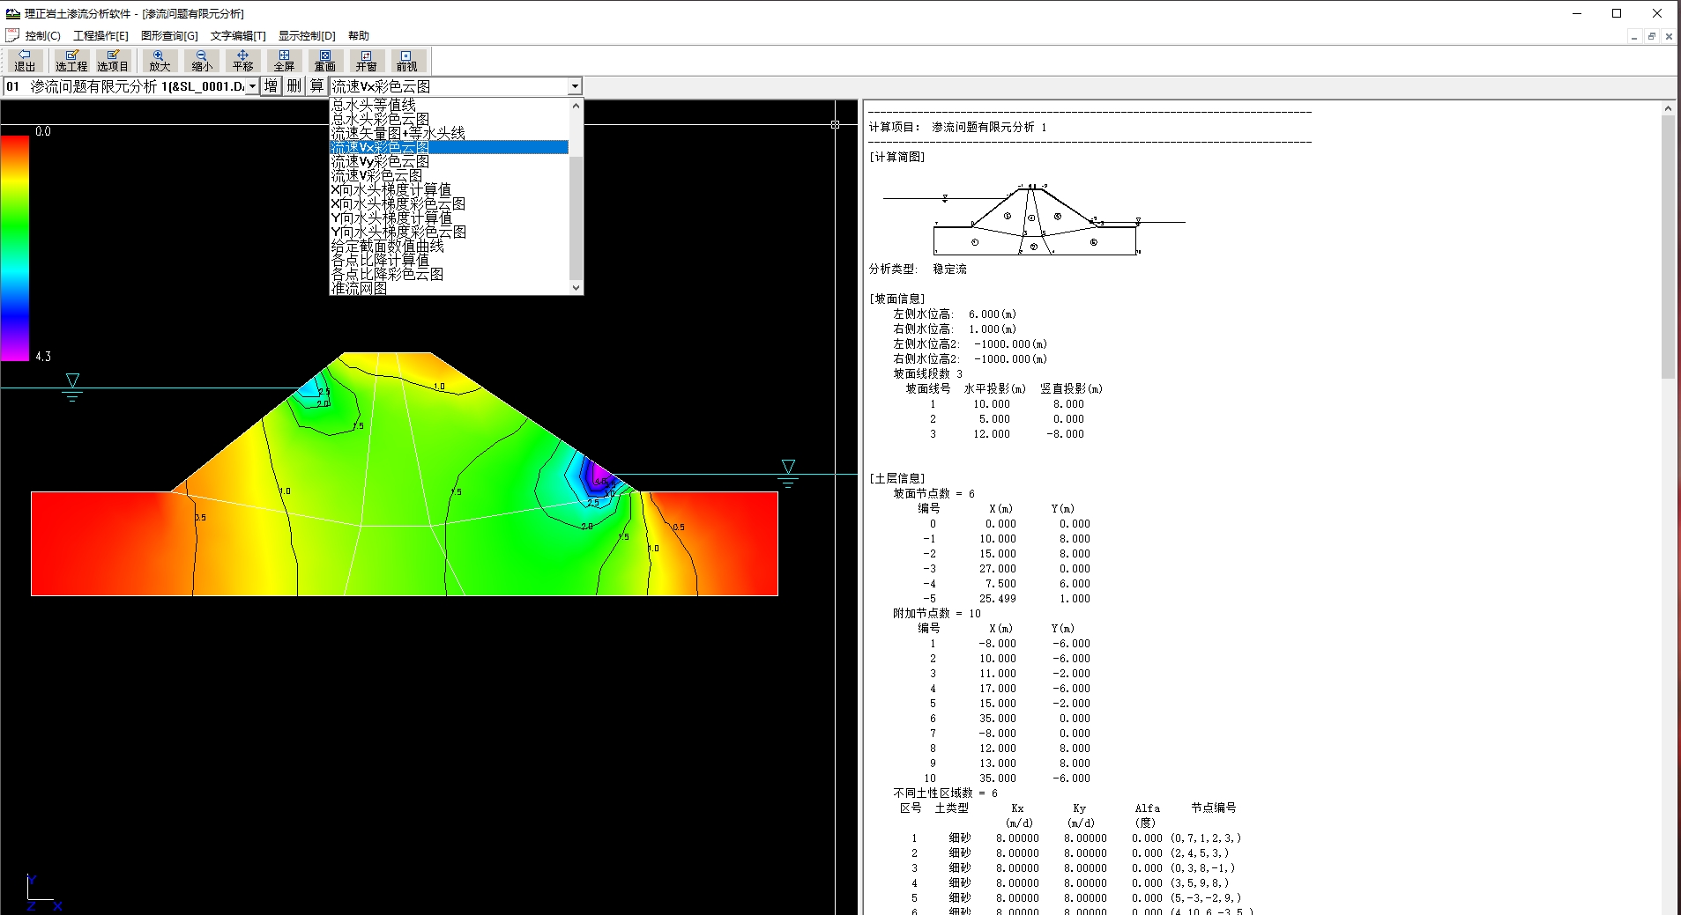Click the 重画 (Redraw) icon
Image resolution: width=1681 pixels, height=915 pixels.
point(325,61)
